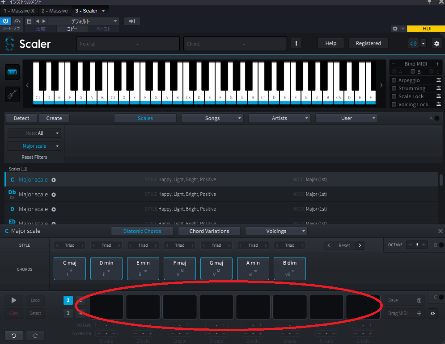Switch to 1 - Massive X tab
445x344 pixels.
19,11
